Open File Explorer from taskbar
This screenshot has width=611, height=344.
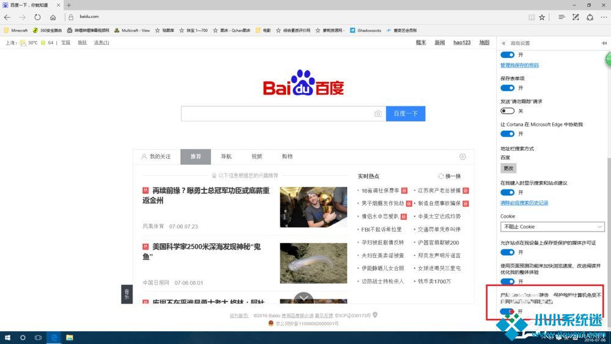(70, 337)
